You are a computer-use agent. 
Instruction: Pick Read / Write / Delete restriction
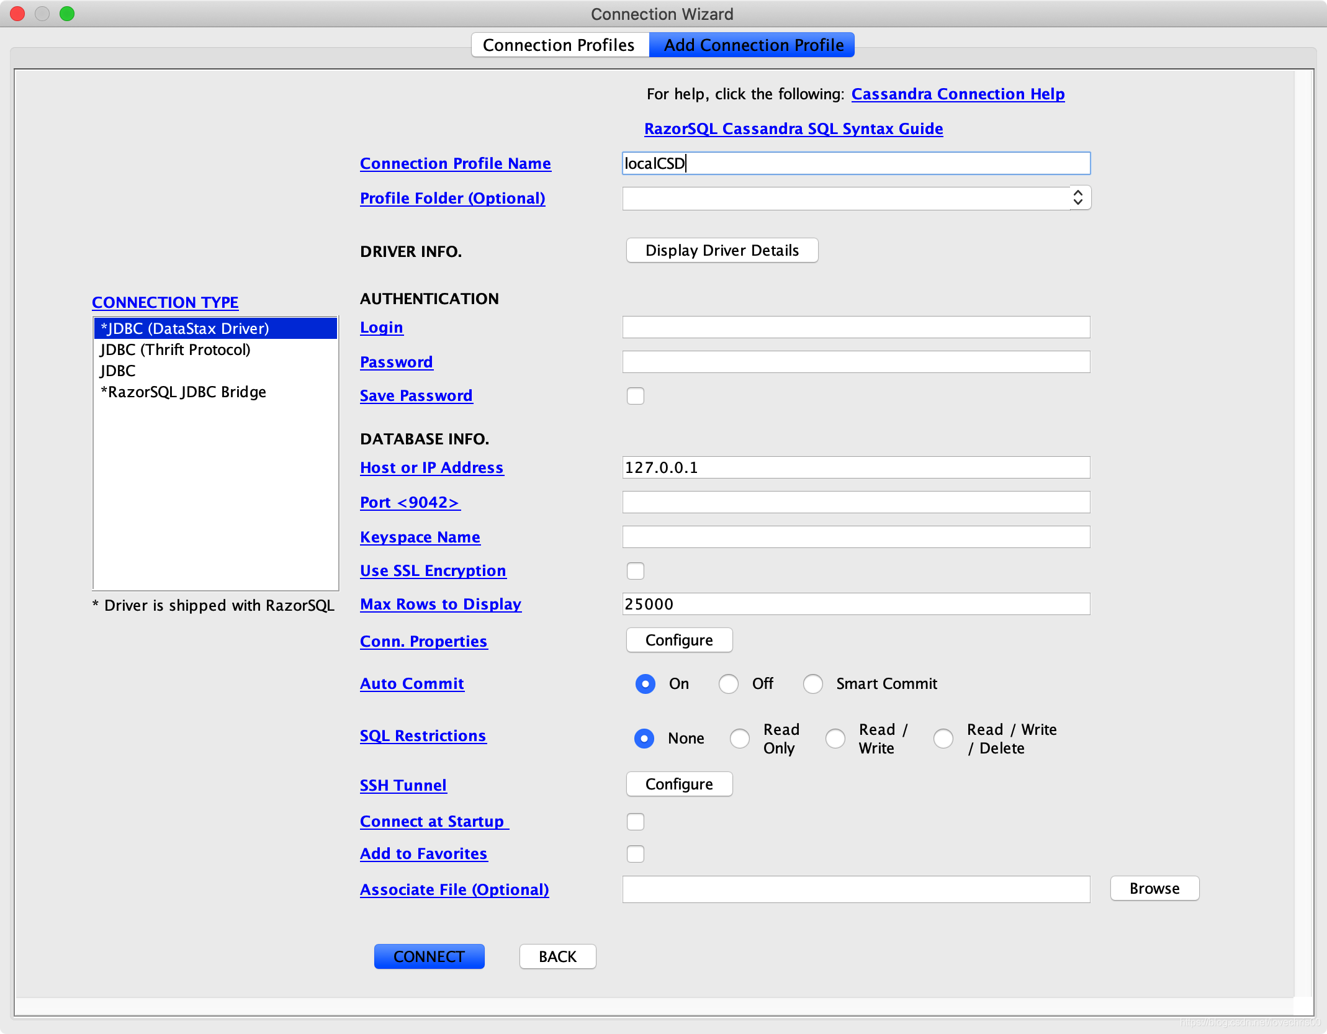coord(943,739)
